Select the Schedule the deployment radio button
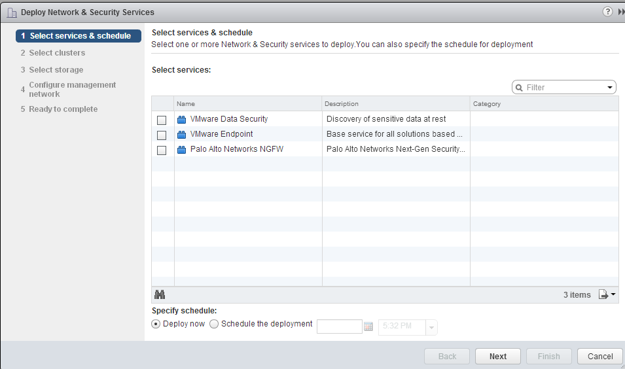Image resolution: width=625 pixels, height=369 pixels. point(214,324)
